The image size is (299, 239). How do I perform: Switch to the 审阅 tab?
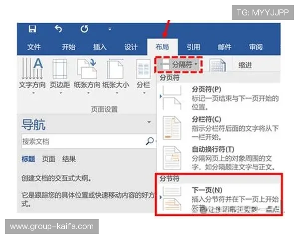click(x=256, y=47)
